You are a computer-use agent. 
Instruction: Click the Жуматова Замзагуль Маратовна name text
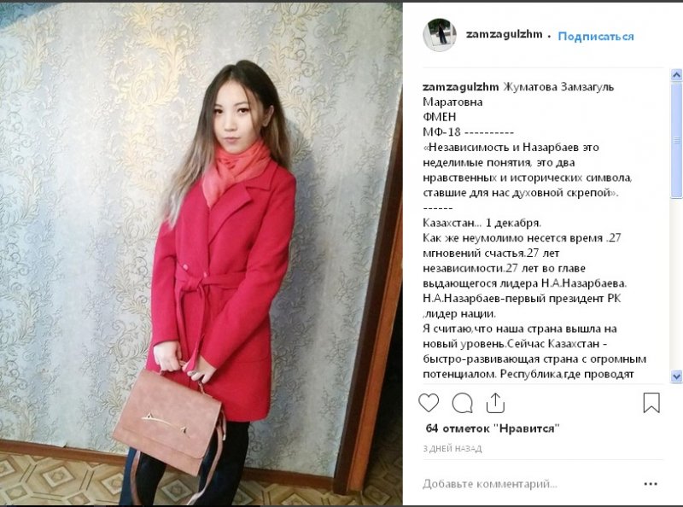518,94
